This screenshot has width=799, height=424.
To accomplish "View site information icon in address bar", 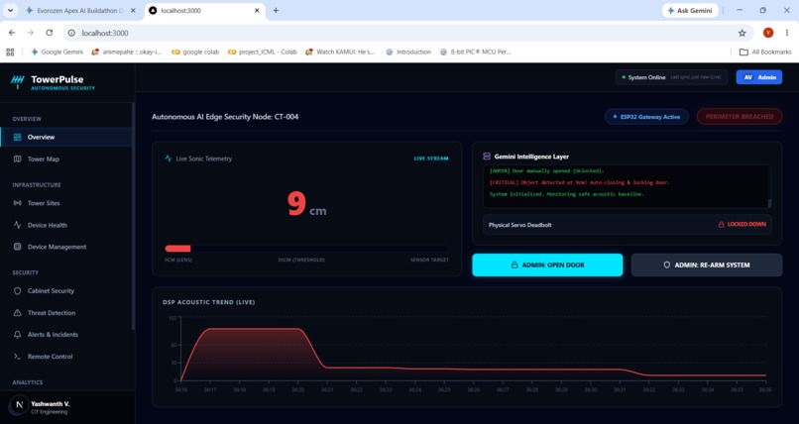I will click(x=71, y=33).
